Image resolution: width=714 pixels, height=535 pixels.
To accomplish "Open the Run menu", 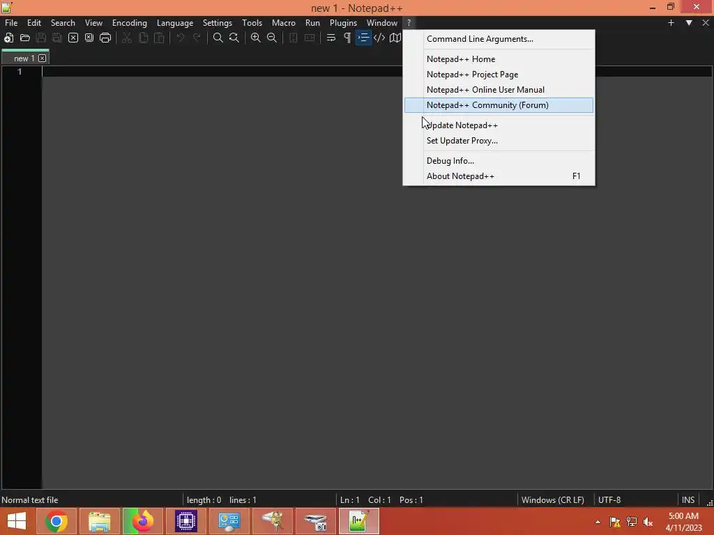I will click(312, 23).
